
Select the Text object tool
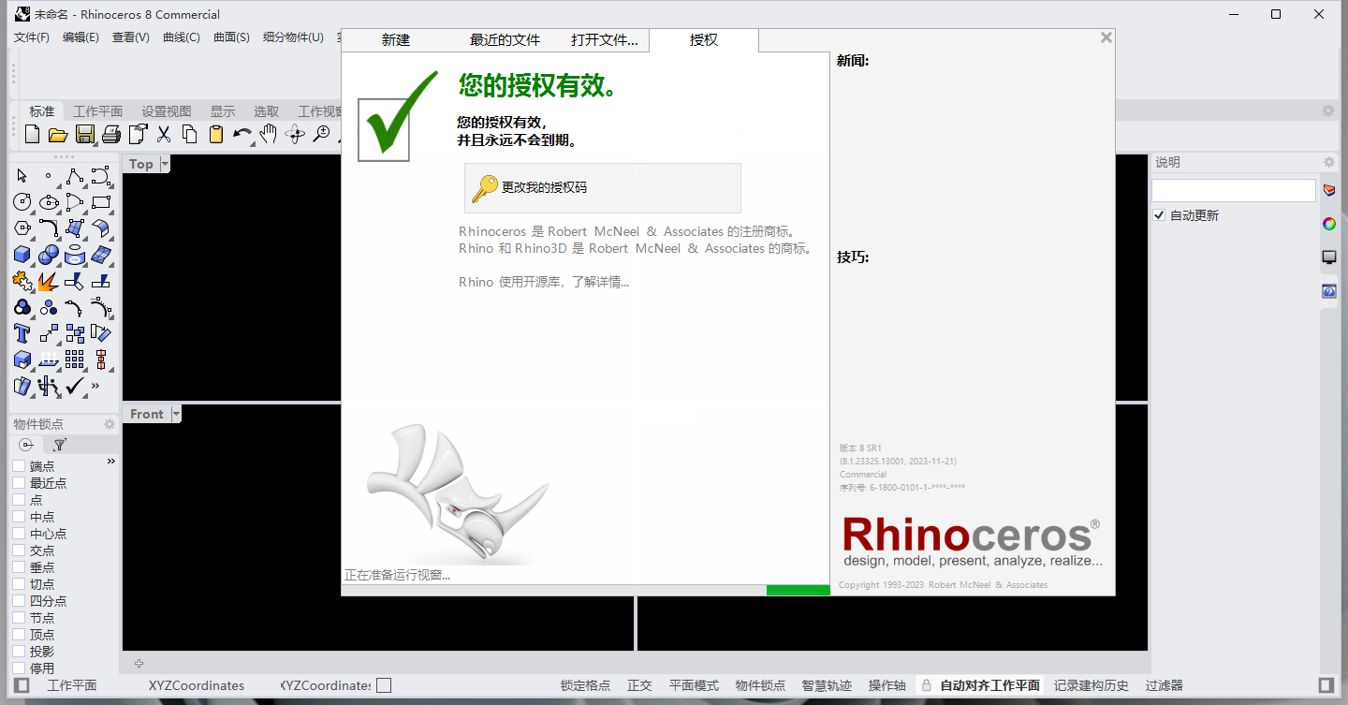pos(22,333)
